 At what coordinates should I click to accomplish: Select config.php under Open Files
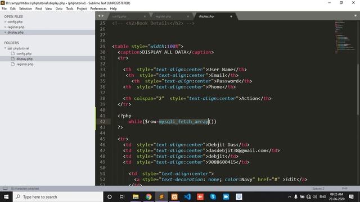pos(15,22)
